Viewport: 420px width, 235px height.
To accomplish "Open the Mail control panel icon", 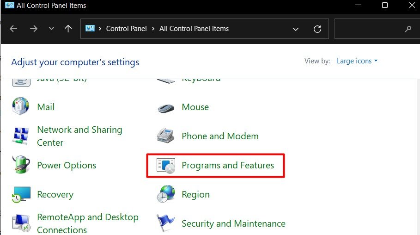I will tap(21, 106).
